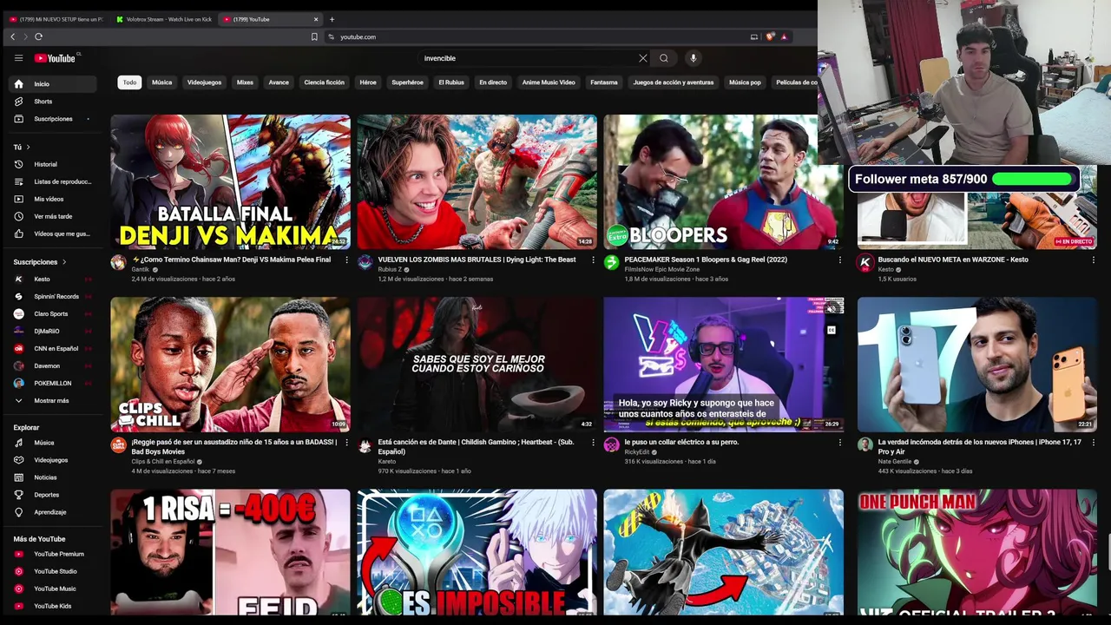This screenshot has width=1111, height=625.
Task: Select the Mixes filter chip
Action: [245, 82]
